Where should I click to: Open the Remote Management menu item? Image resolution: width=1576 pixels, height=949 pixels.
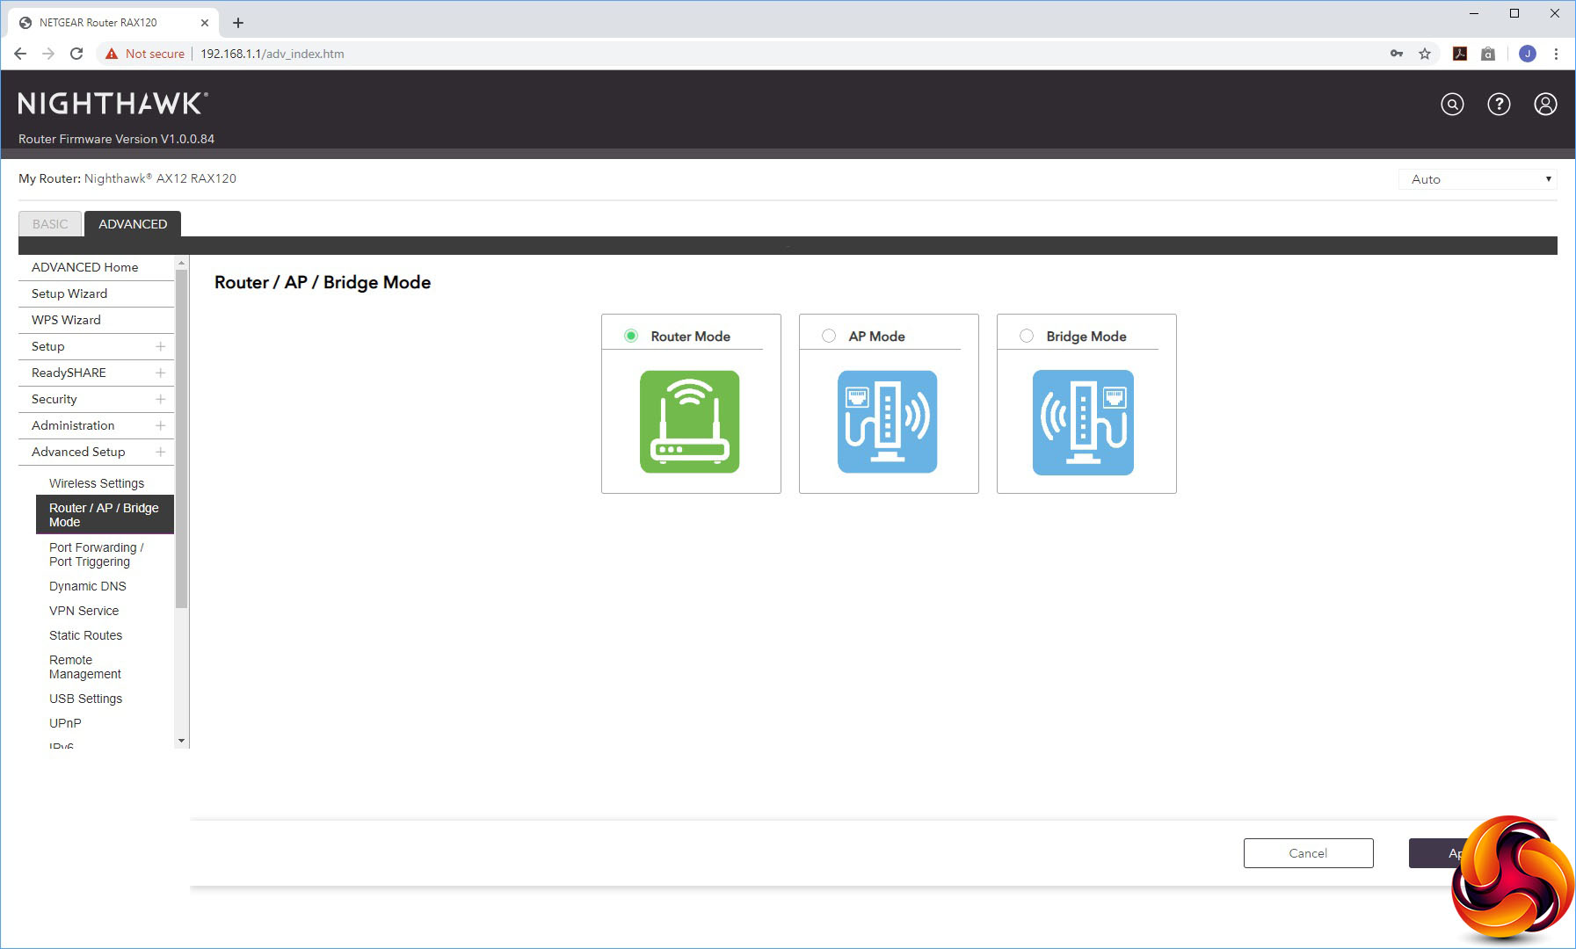(85, 667)
